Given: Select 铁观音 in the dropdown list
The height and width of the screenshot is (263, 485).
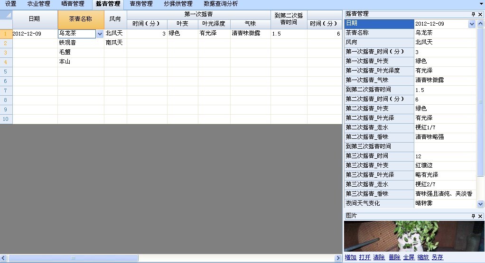Looking at the screenshot, I should click(x=67, y=43).
